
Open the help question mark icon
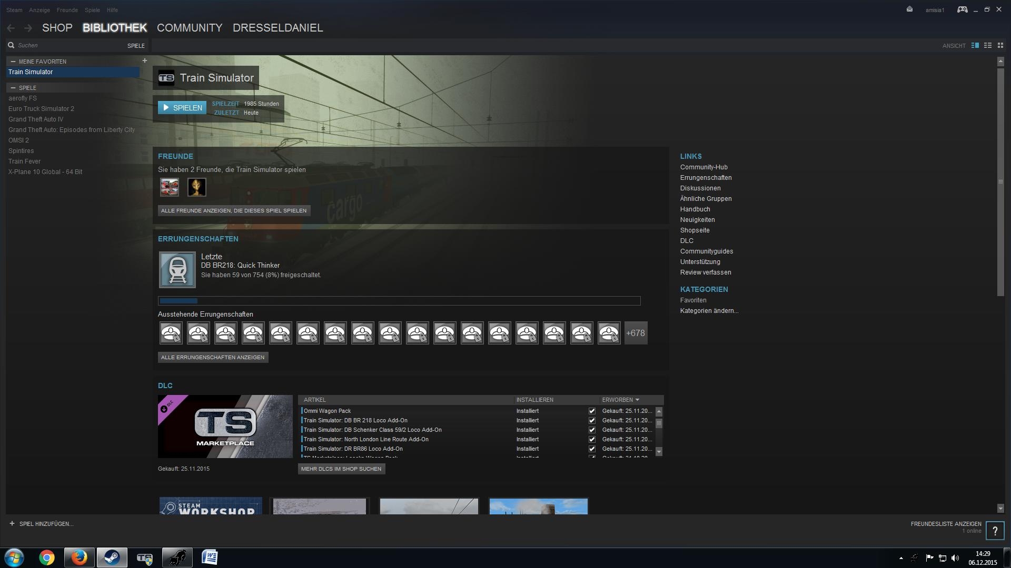point(995,531)
